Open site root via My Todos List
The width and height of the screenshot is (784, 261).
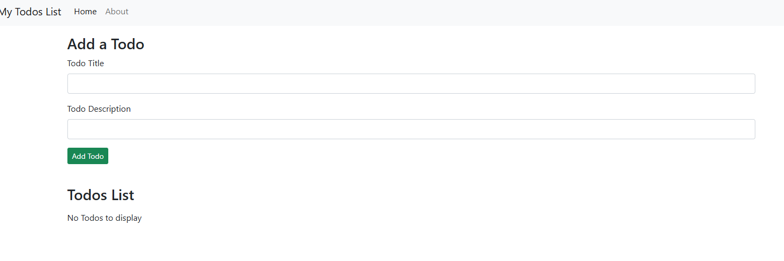[x=30, y=12]
